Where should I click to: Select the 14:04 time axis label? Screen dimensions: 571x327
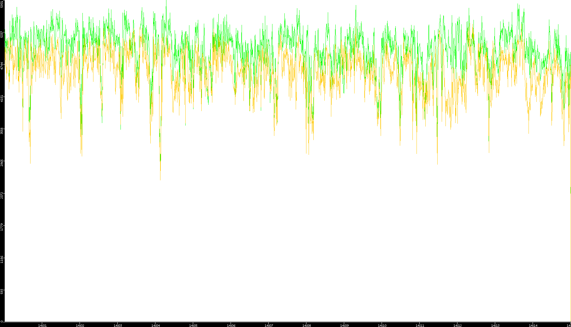coord(155,325)
